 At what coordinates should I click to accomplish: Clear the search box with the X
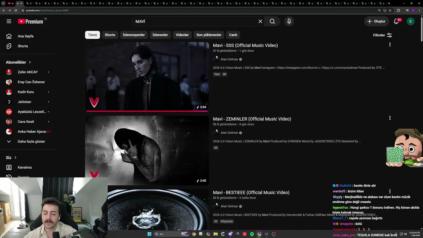tap(260, 21)
